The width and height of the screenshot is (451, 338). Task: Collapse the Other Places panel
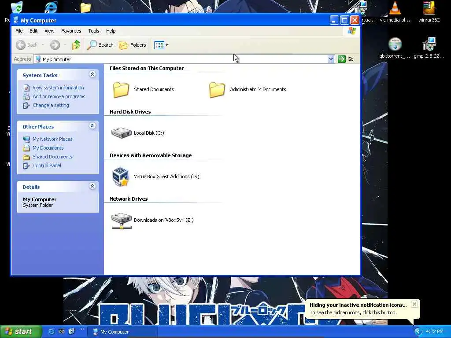pyautogui.click(x=92, y=125)
